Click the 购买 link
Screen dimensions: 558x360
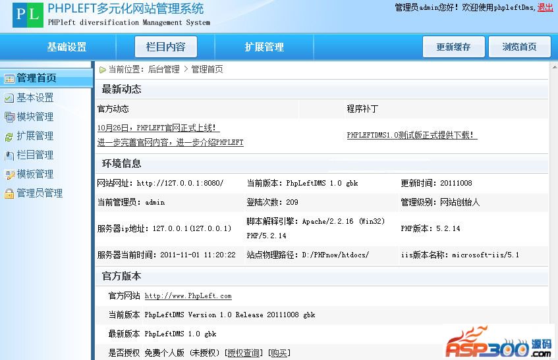(x=279, y=353)
